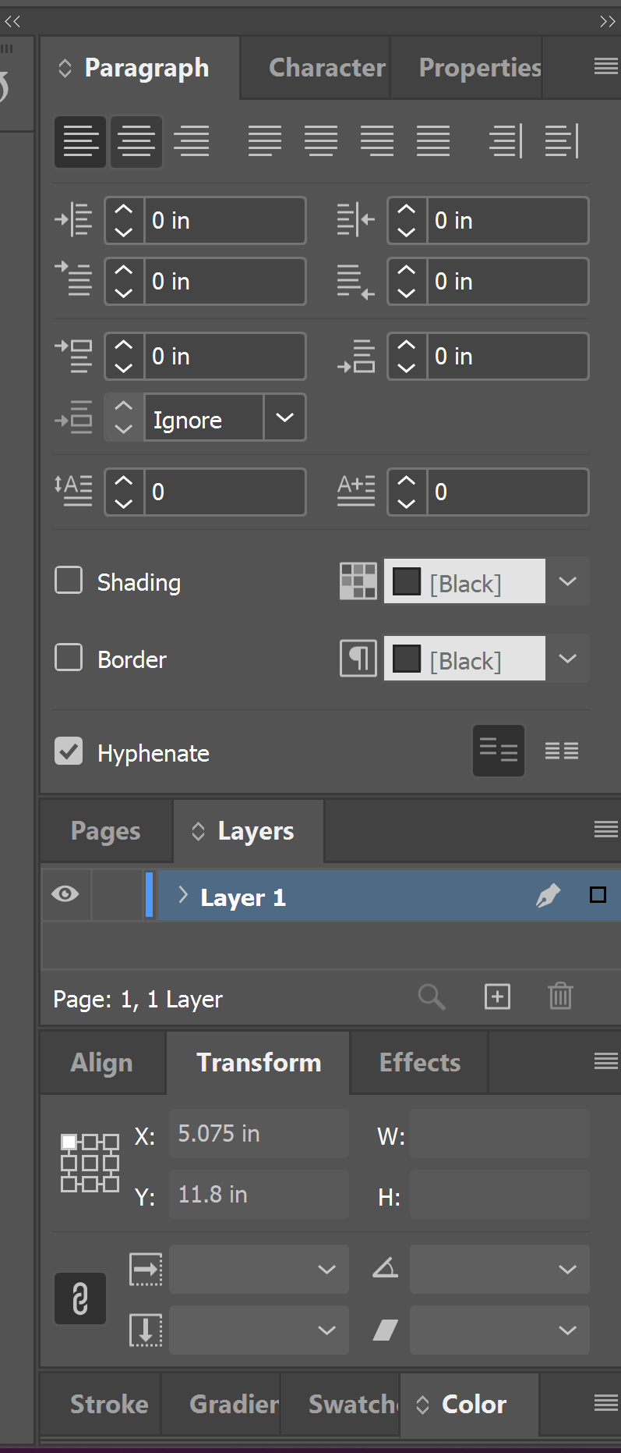The width and height of the screenshot is (621, 1453).
Task: Click the Last Line Right Indent icon
Action: (x=356, y=281)
